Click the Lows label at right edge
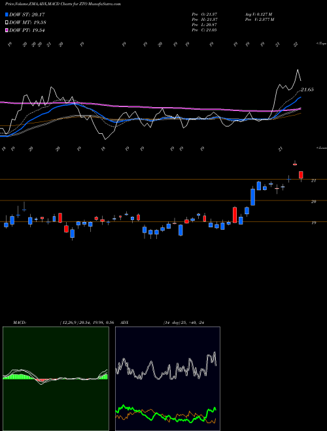The height and width of the screenshot is (431, 327). (322, 148)
